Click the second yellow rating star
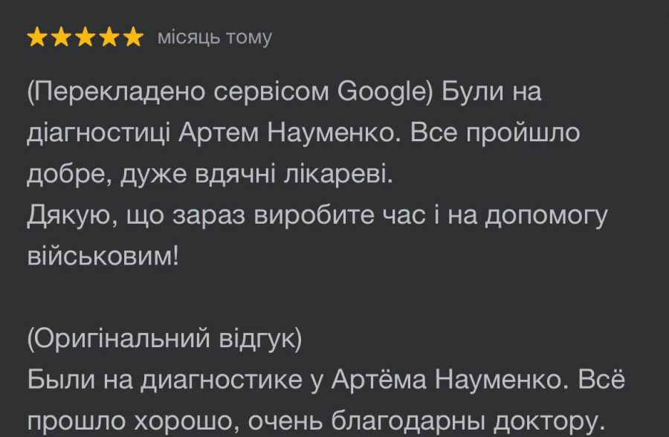 coord(62,38)
